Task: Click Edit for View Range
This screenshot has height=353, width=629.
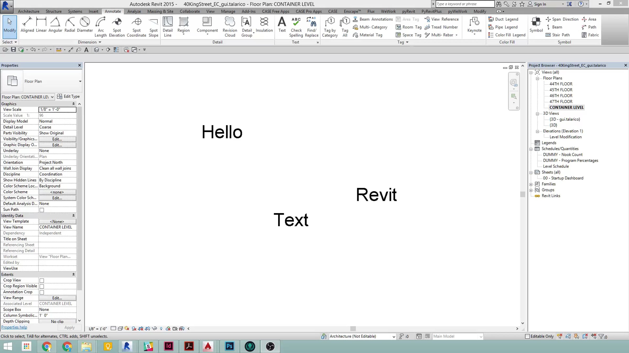Action: (x=57, y=298)
